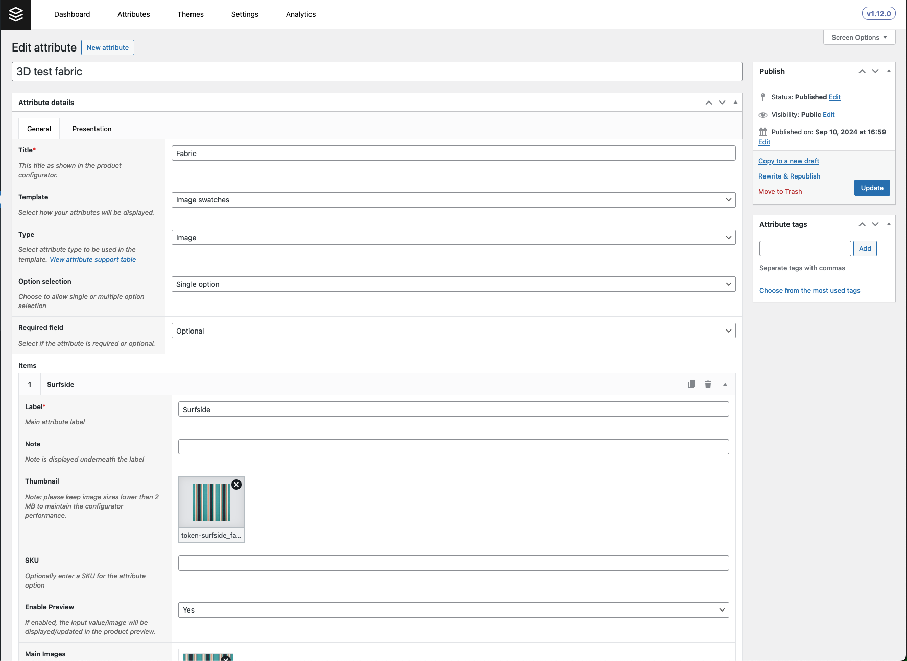Move Attribute tags panel down
Image resolution: width=907 pixels, height=661 pixels.
pos(875,224)
